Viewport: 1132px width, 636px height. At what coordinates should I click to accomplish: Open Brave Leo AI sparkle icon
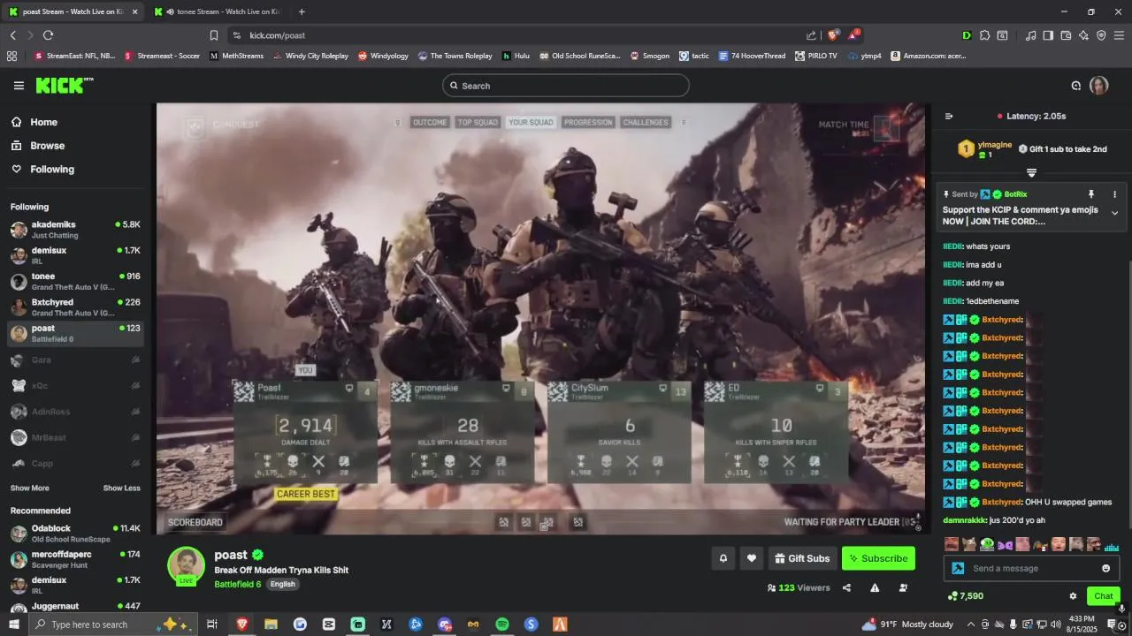[1083, 35]
